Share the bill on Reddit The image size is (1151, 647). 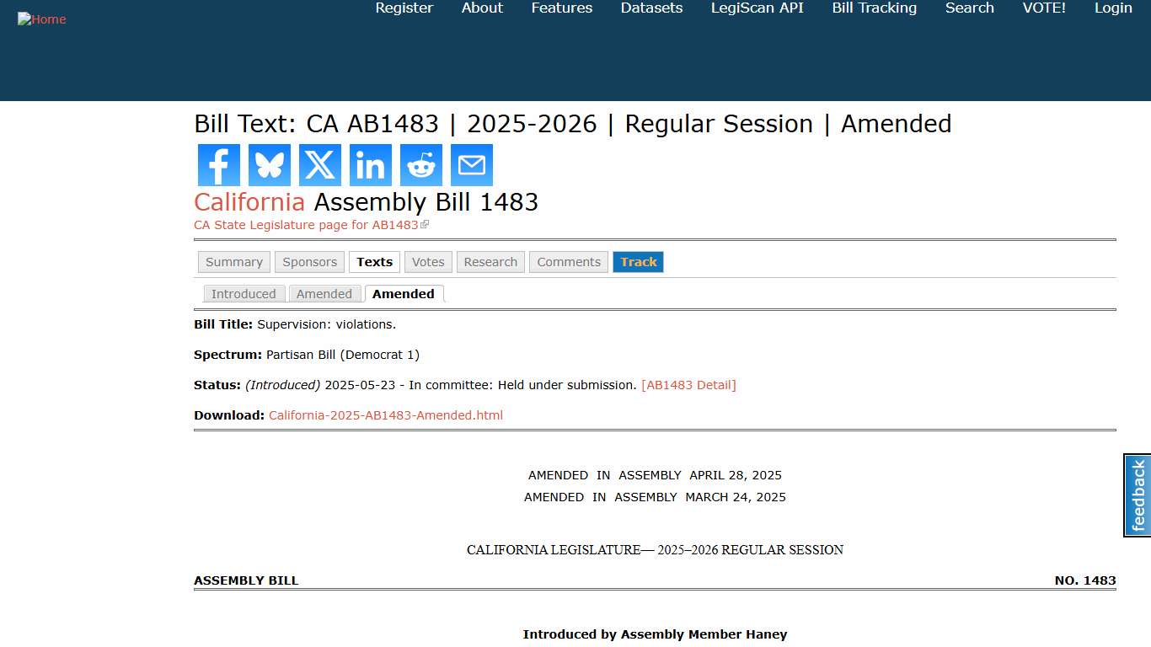pyautogui.click(x=420, y=165)
